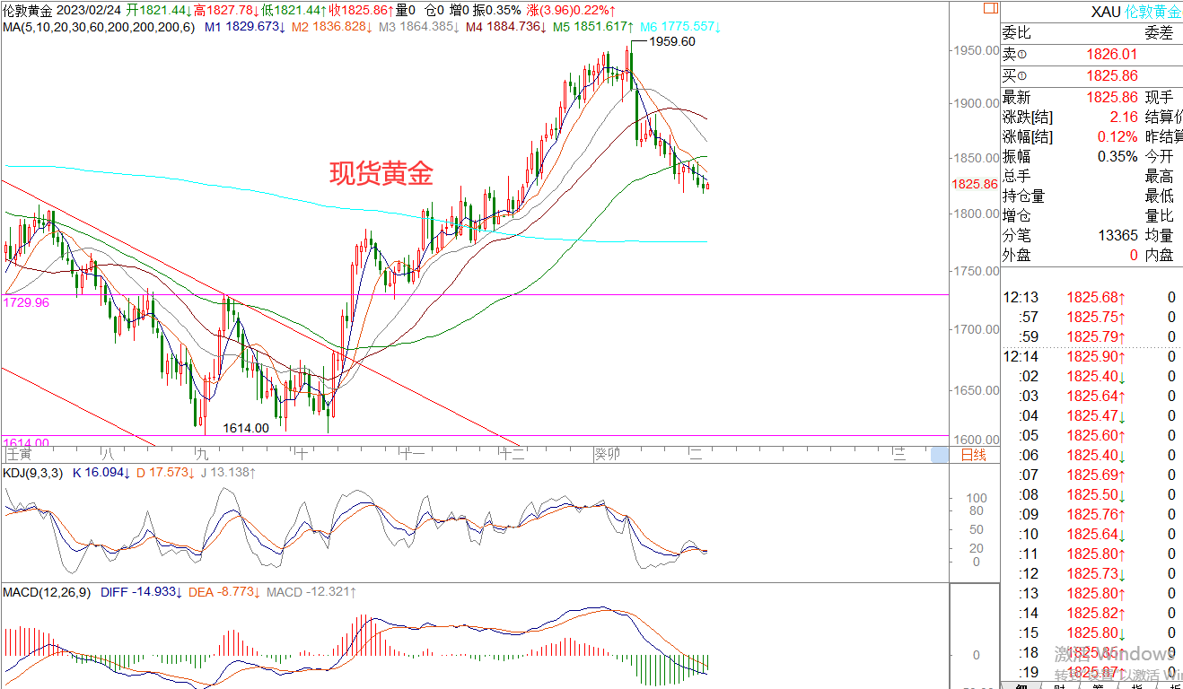This screenshot has height=689, width=1183.
Task: Click the 12:14 tick row priced 1825.90
Action: tap(1091, 356)
